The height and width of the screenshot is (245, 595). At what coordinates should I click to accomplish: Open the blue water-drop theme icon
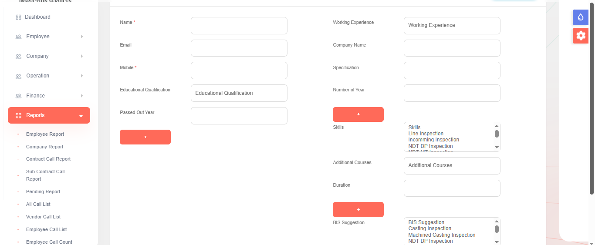coord(580,17)
